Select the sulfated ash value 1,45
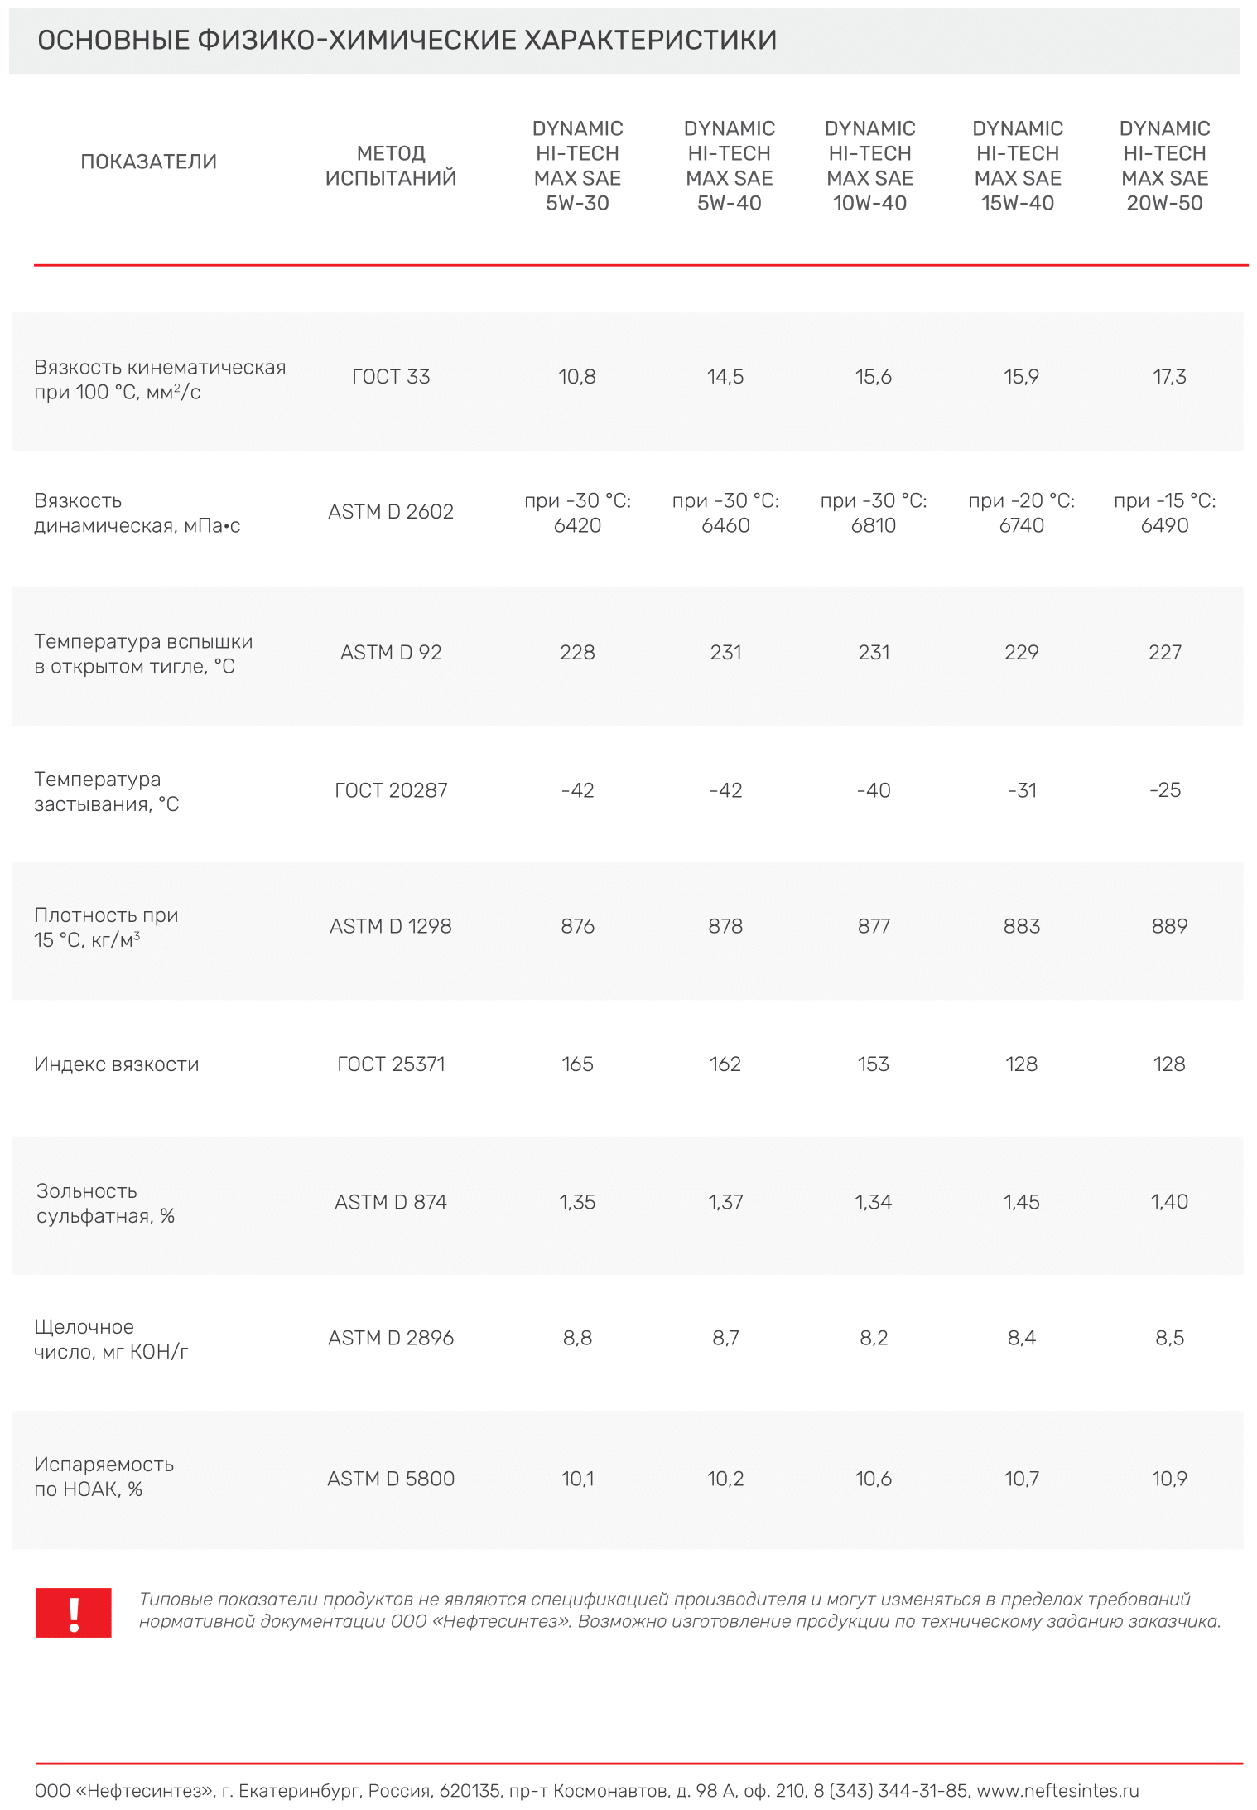The image size is (1257, 1810). (1021, 1202)
